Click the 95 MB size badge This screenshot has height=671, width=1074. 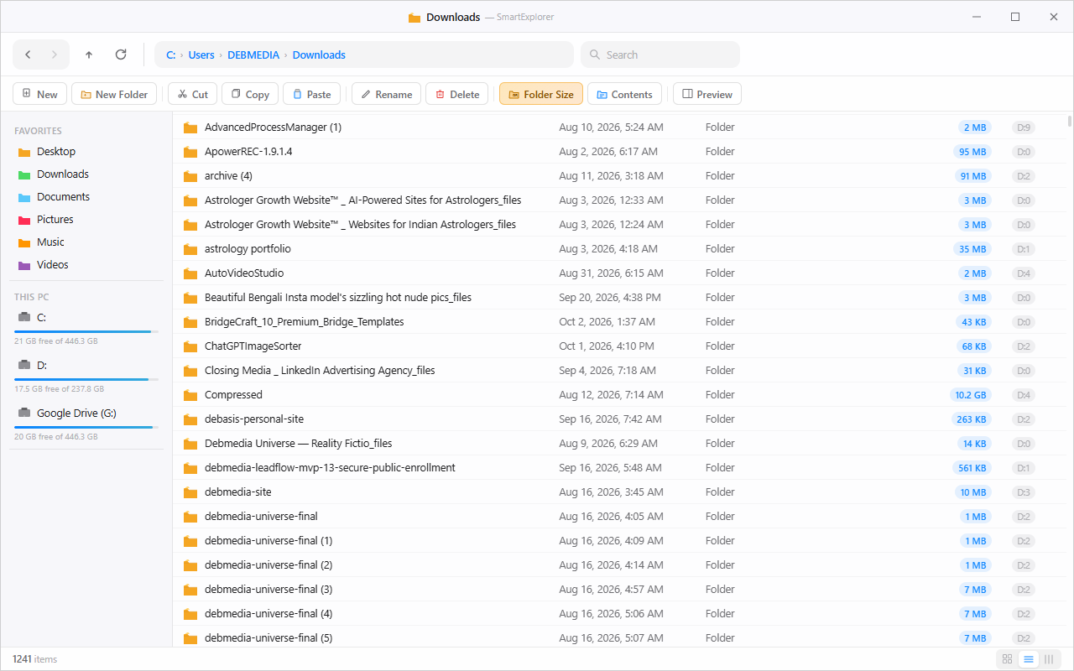click(x=972, y=152)
